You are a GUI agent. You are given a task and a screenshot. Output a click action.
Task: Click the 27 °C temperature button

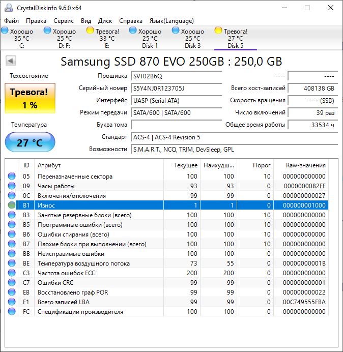pos(30,142)
